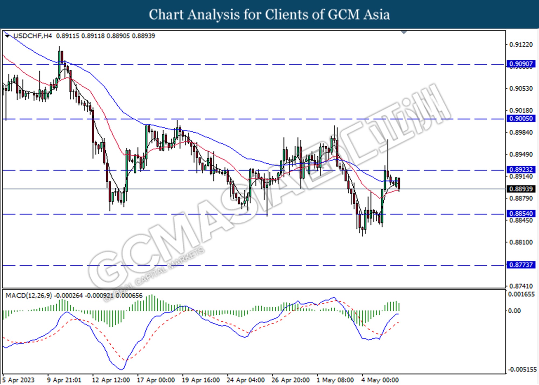Image resolution: width=539 pixels, height=385 pixels.
Task: Click the 0.88790 price axis value
Action: (x=521, y=198)
